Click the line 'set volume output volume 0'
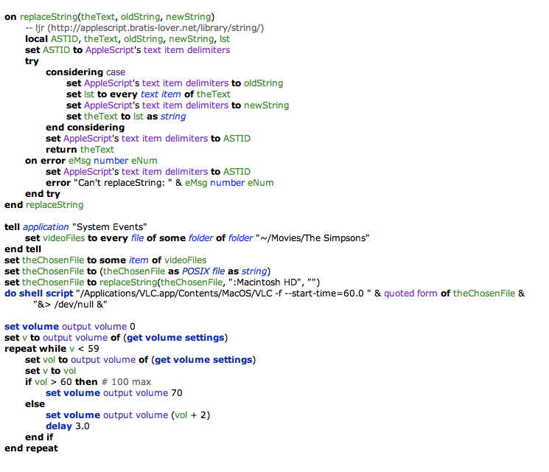The height and width of the screenshot is (472, 549). click(x=70, y=327)
